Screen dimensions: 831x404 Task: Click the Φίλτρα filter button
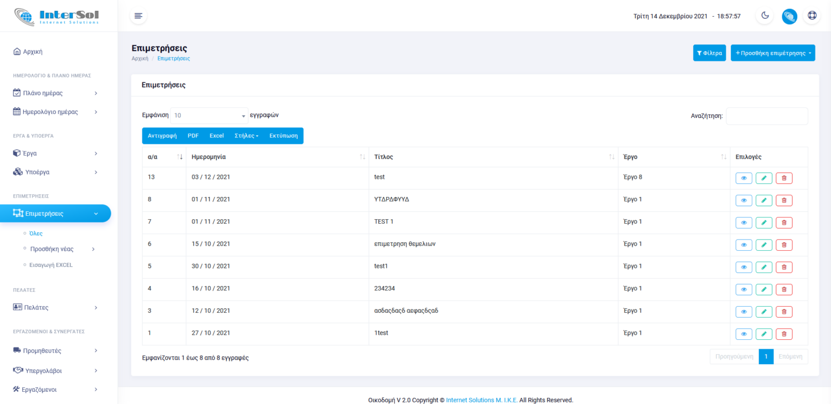coord(709,53)
